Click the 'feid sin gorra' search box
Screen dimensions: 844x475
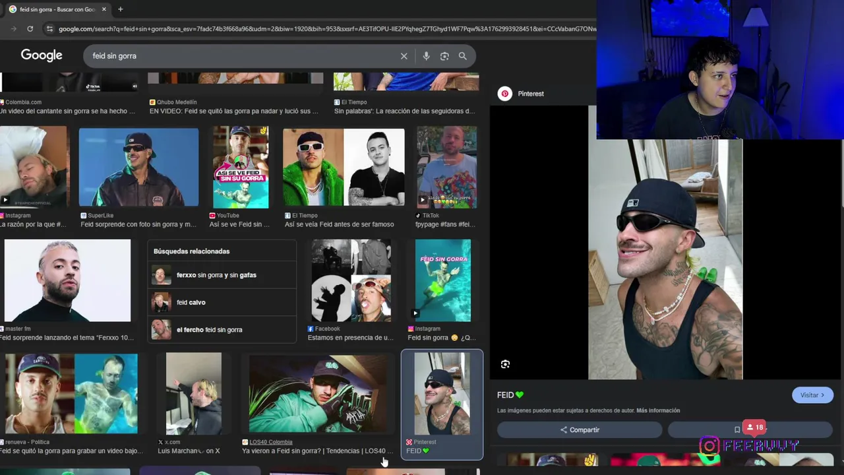click(244, 56)
